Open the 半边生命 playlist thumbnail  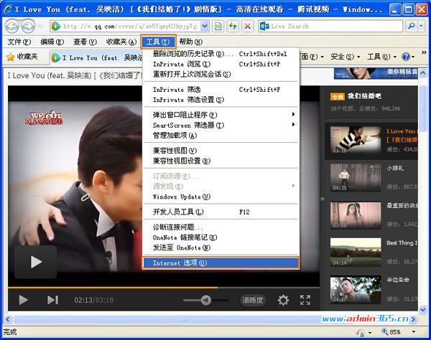356,290
